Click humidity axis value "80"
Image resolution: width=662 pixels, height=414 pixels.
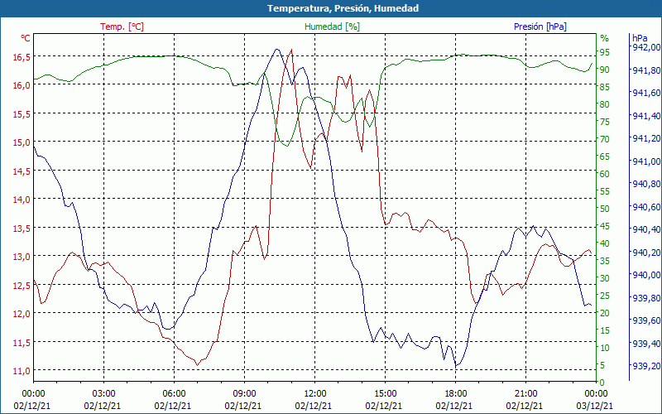coord(605,104)
